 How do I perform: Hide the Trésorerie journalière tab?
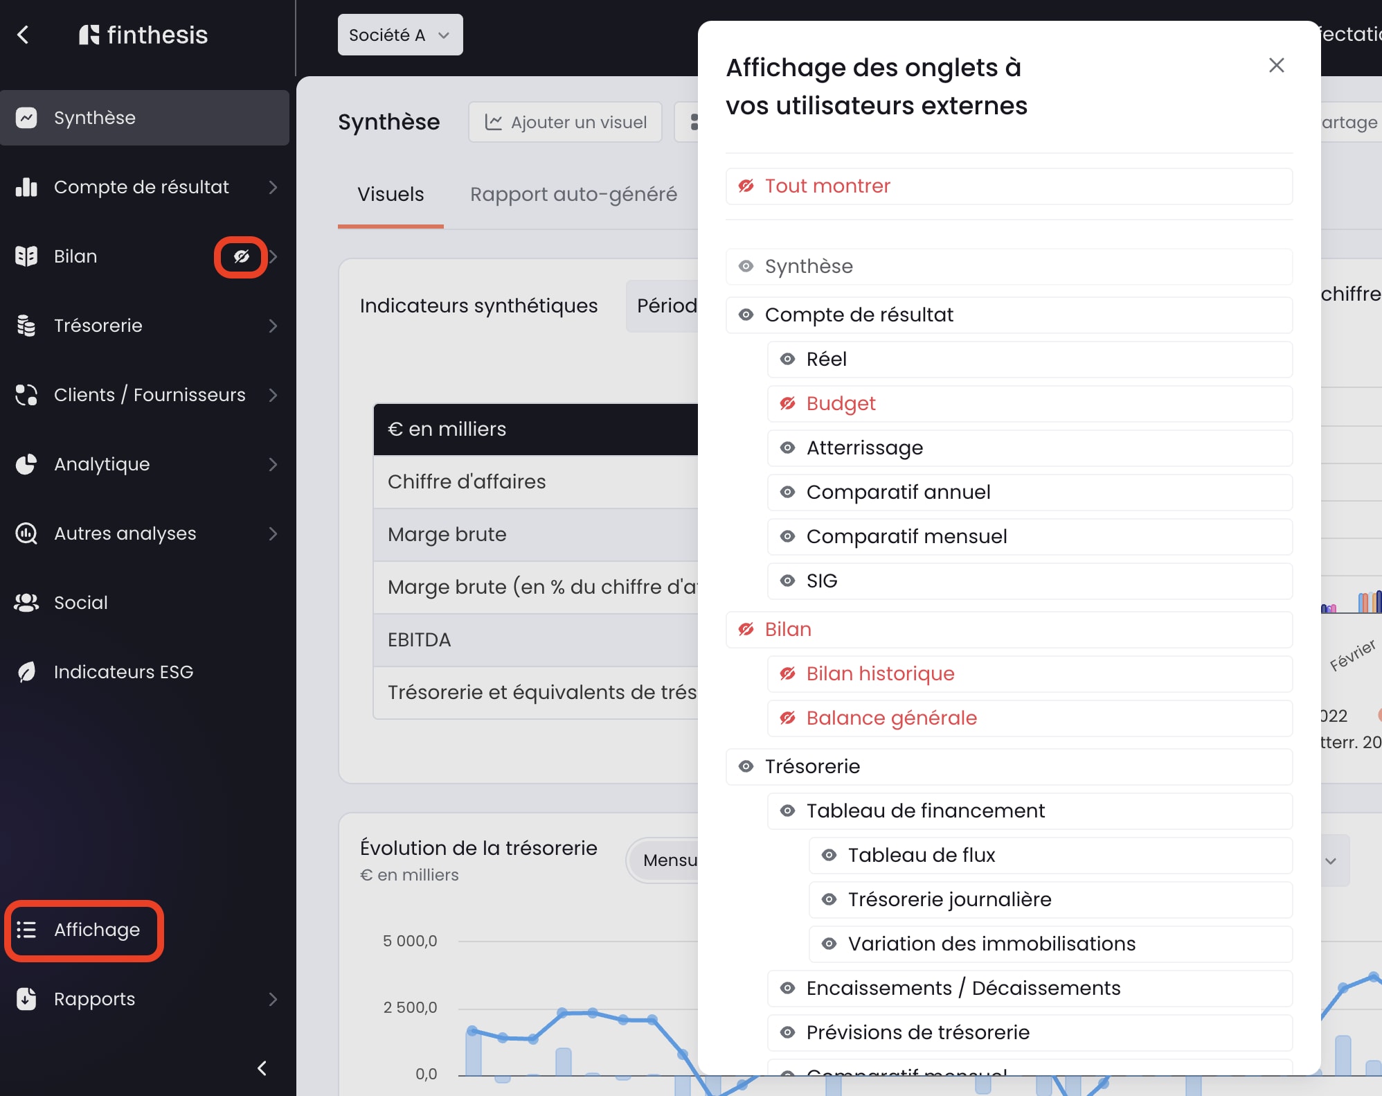click(x=829, y=899)
